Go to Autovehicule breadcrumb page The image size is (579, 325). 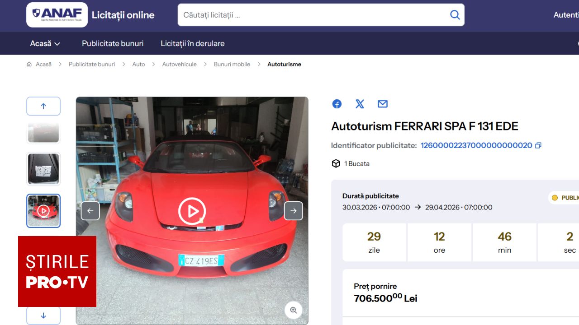click(179, 64)
